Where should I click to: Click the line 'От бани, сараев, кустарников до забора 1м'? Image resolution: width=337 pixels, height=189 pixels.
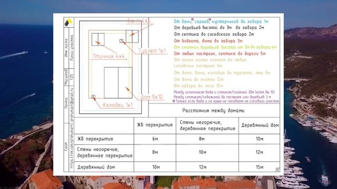(x=221, y=22)
